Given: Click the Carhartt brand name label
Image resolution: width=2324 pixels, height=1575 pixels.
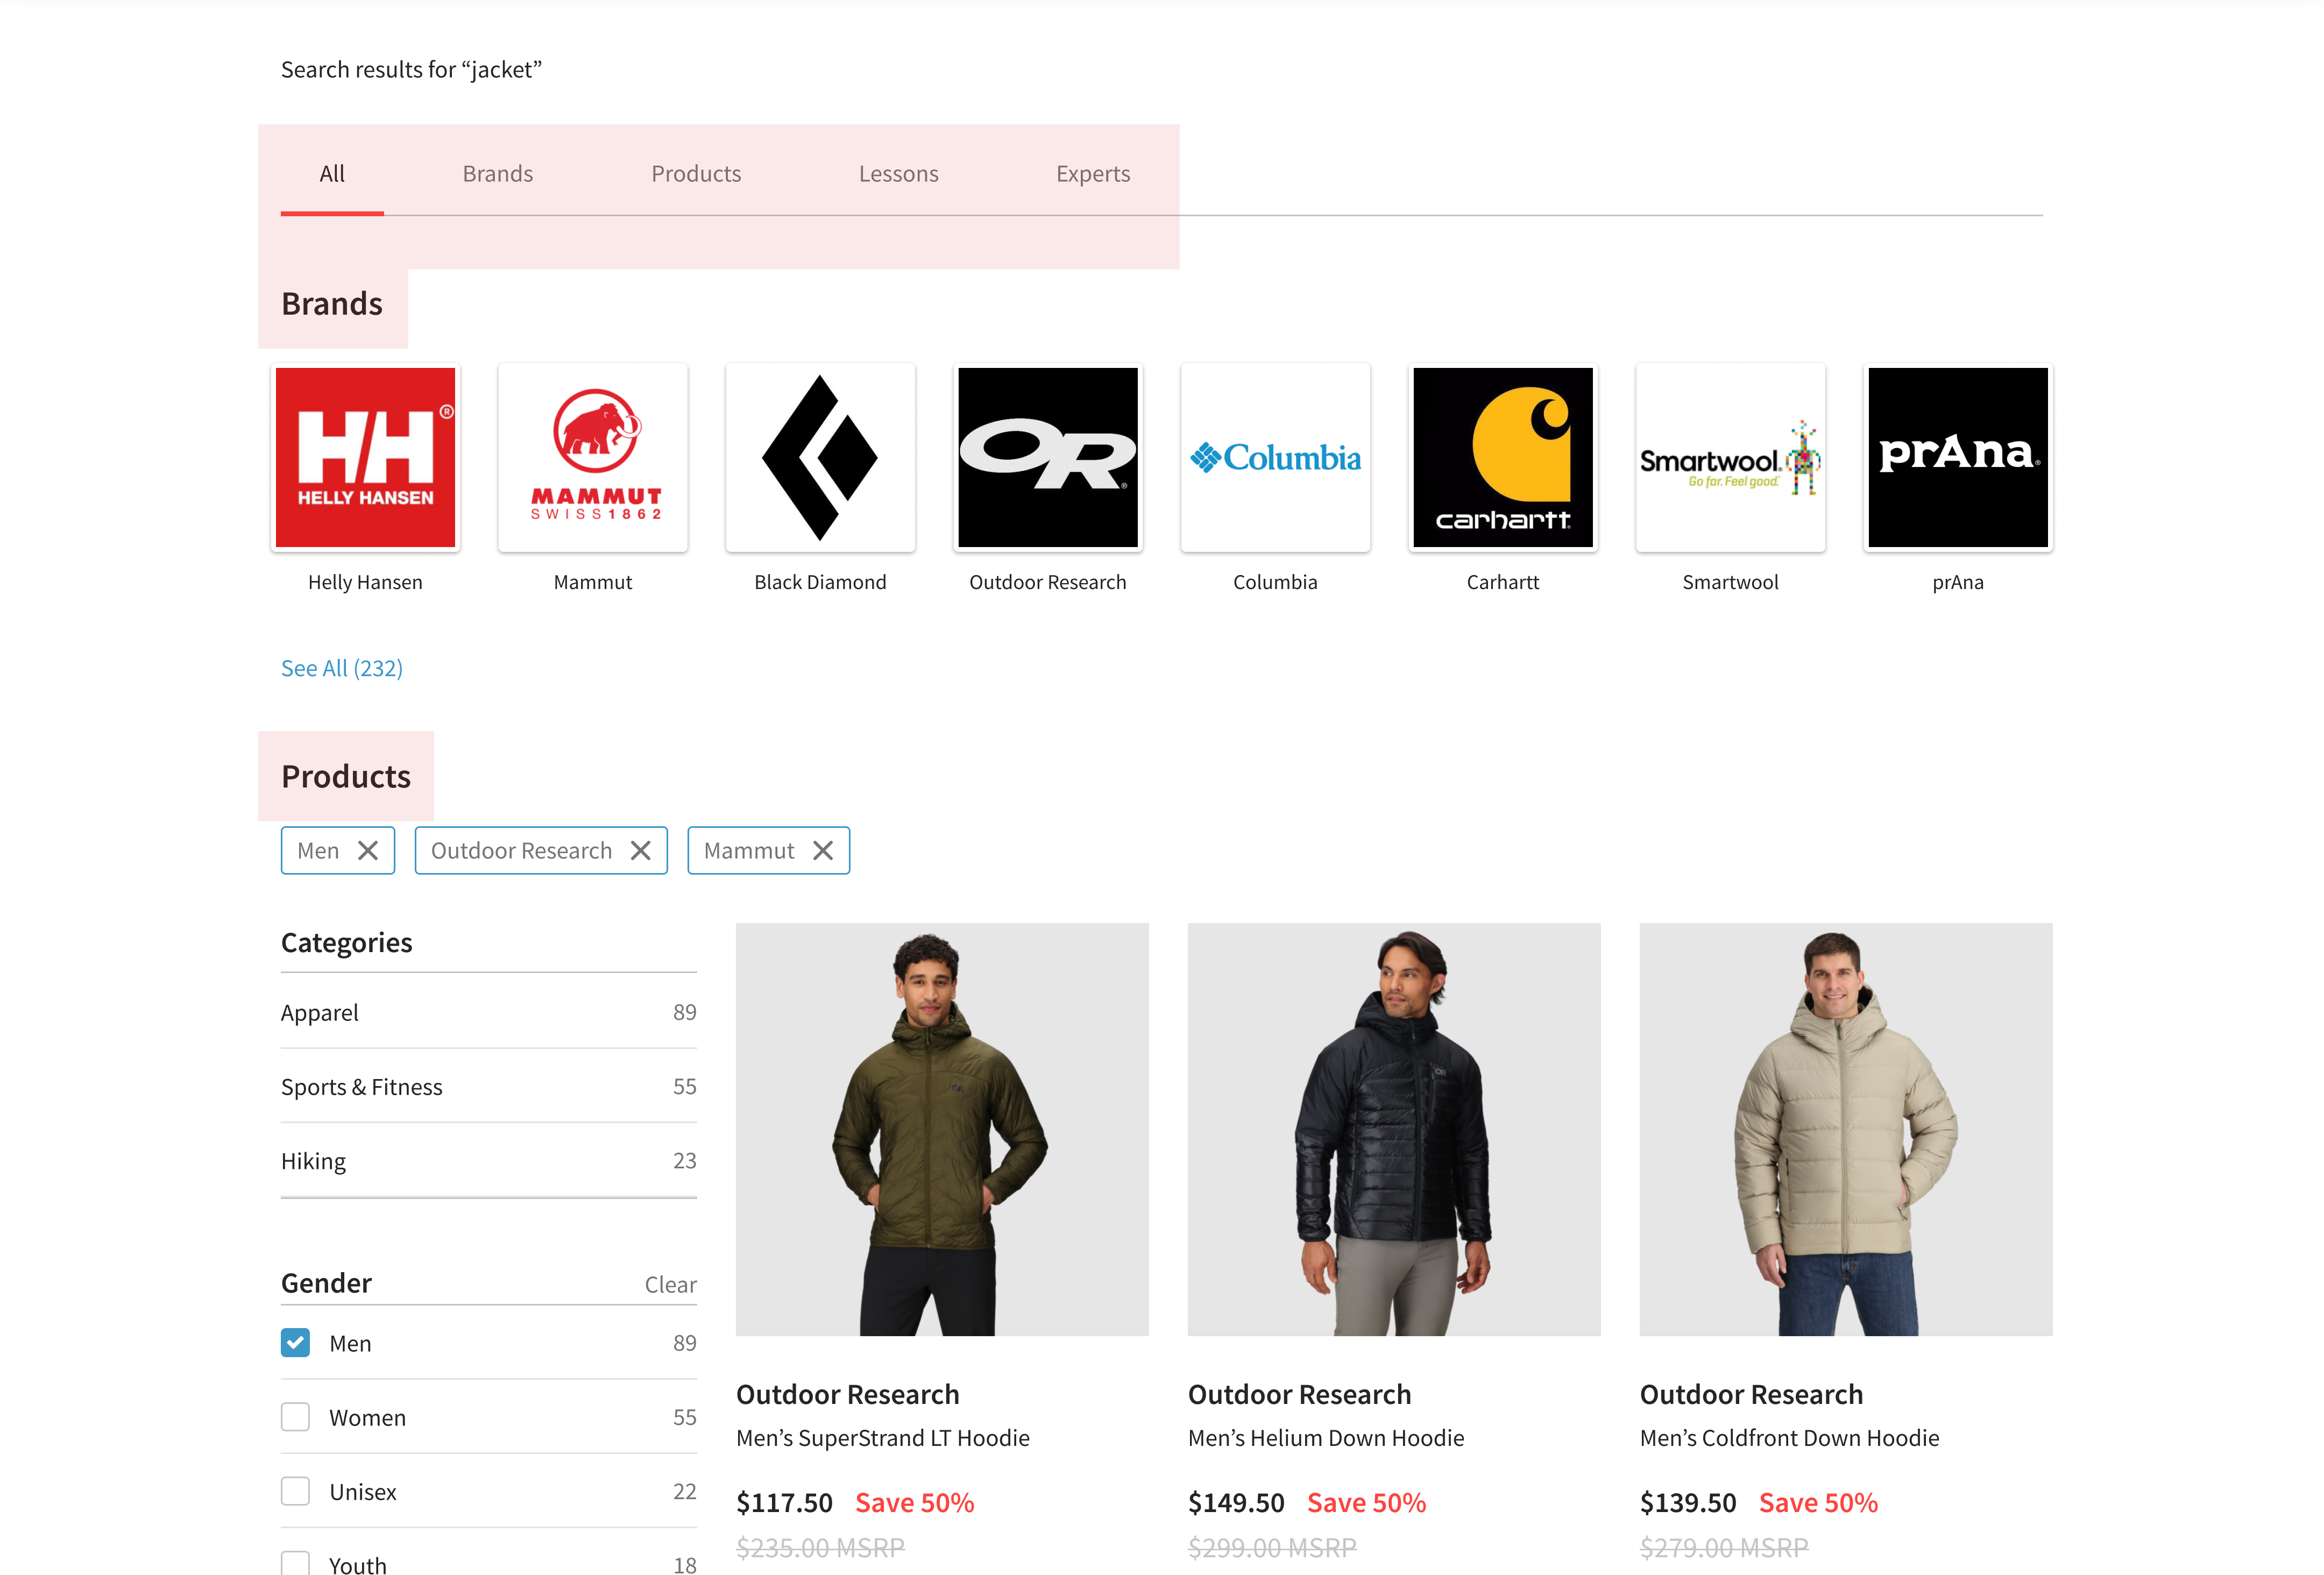Looking at the screenshot, I should point(1503,582).
